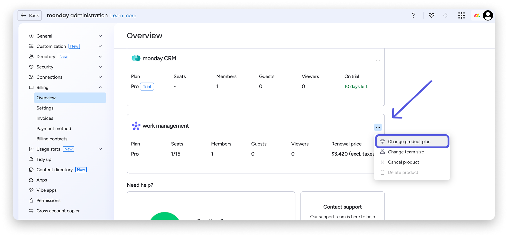Click the monday CRM product title
The width and height of the screenshot is (508, 237).
click(159, 58)
